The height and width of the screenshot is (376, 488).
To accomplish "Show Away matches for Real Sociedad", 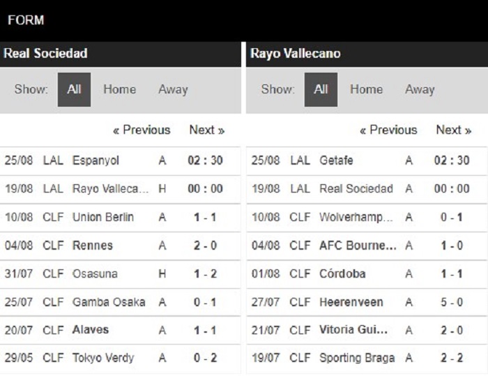I will click(173, 89).
